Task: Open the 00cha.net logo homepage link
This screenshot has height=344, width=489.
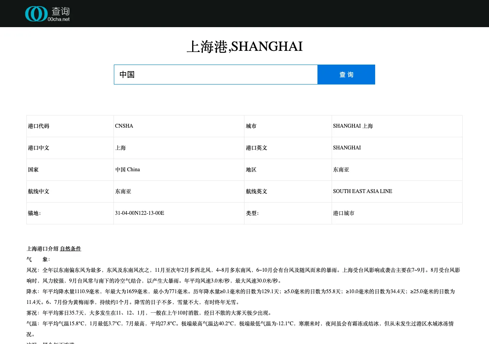Action: point(47,14)
